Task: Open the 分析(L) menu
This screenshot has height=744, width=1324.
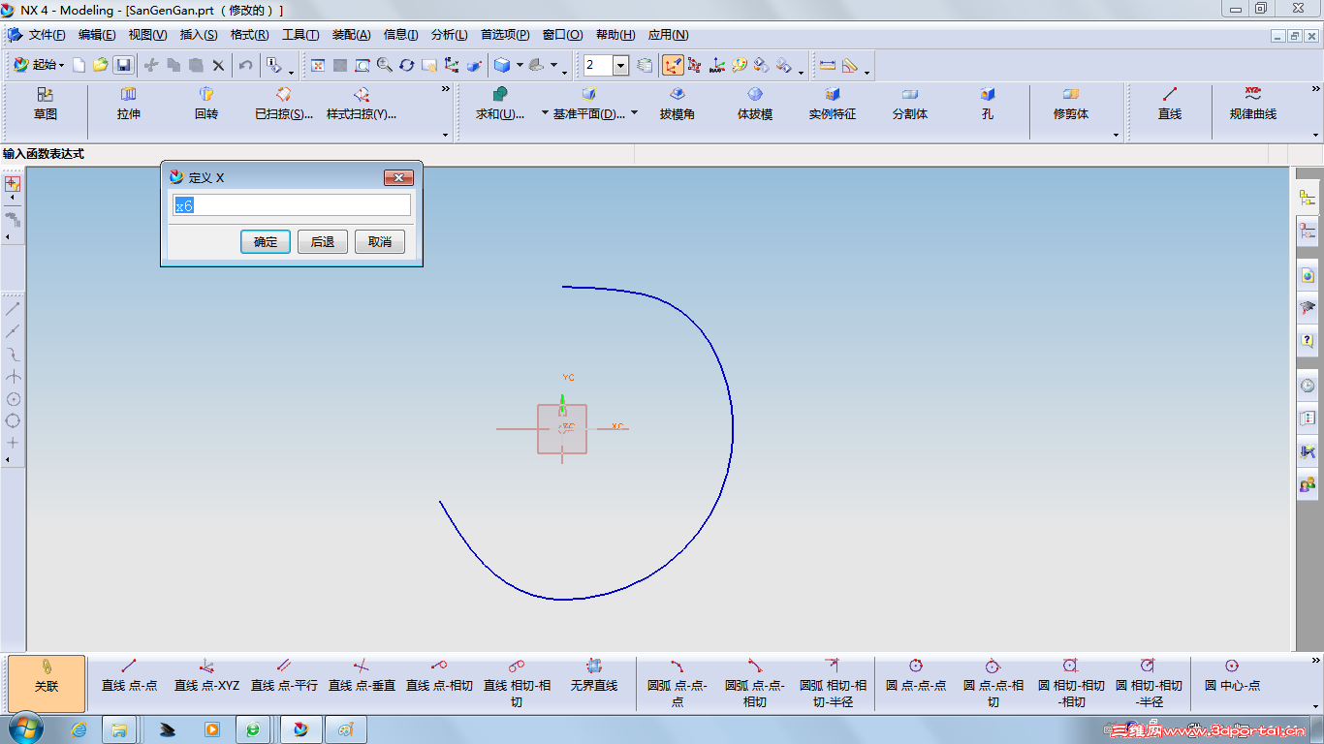Action: [x=449, y=35]
